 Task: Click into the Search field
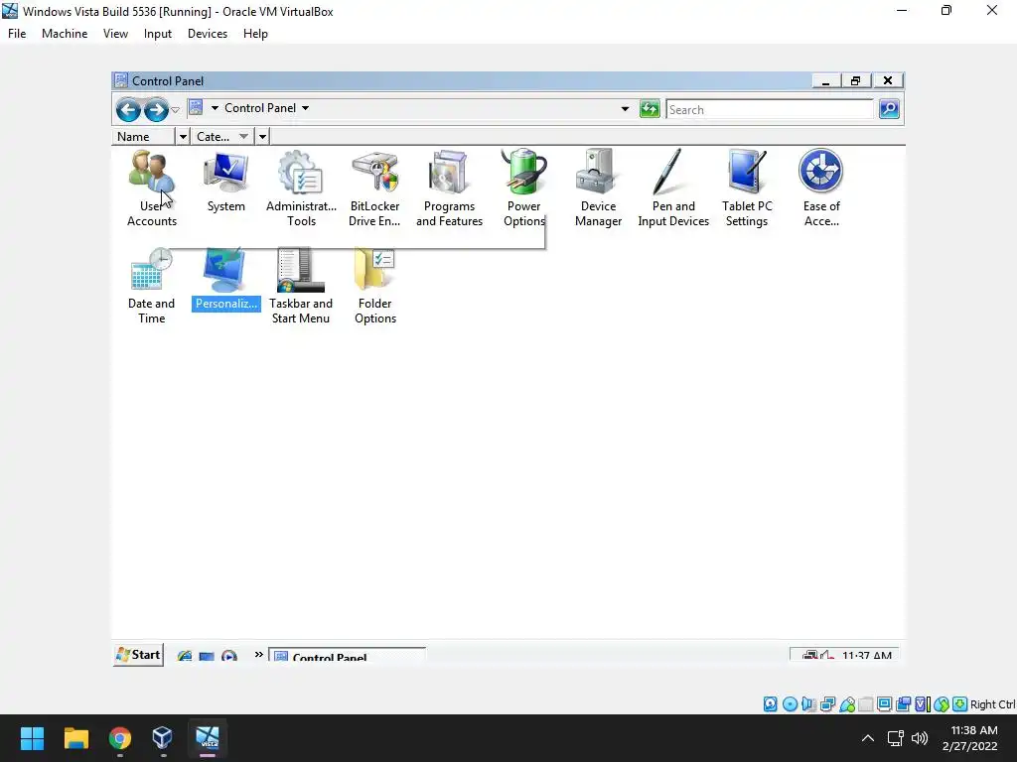pyautogui.click(x=770, y=109)
